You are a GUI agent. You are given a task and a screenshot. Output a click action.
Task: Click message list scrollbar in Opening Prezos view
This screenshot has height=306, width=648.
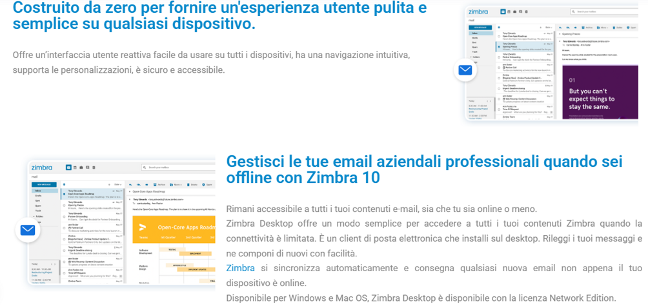tap(554, 52)
